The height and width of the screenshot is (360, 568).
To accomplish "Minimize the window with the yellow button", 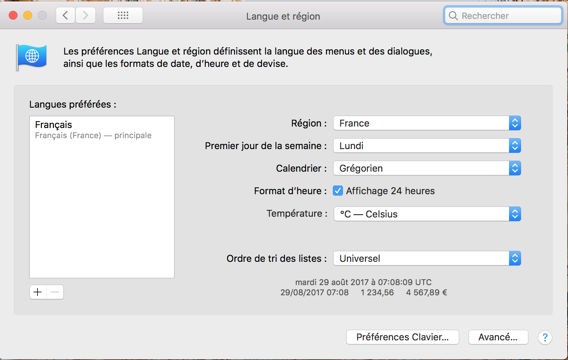I will coord(28,15).
